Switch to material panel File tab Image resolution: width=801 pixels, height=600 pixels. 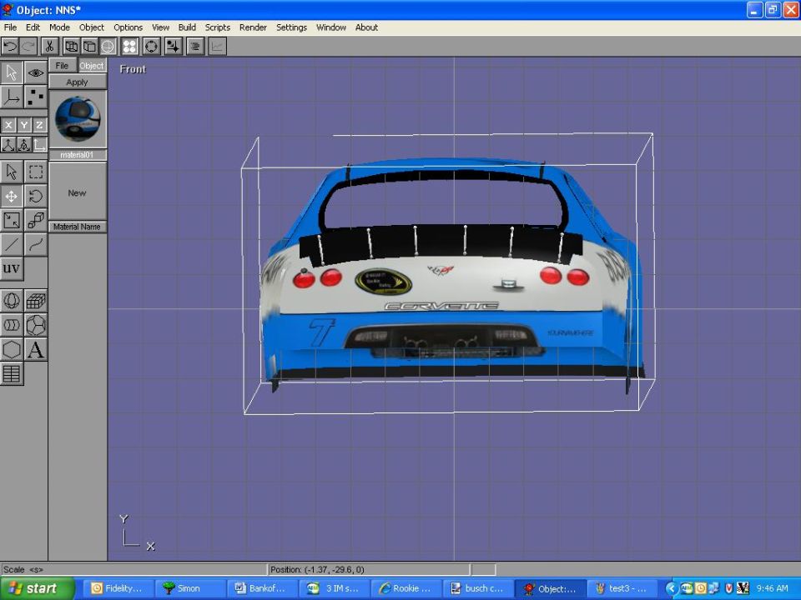63,65
